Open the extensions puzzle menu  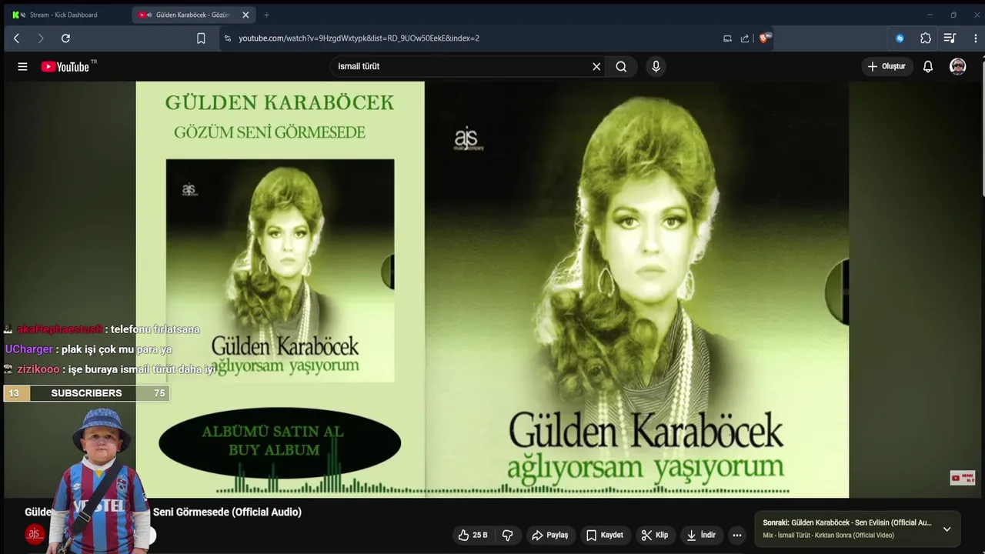click(x=926, y=38)
